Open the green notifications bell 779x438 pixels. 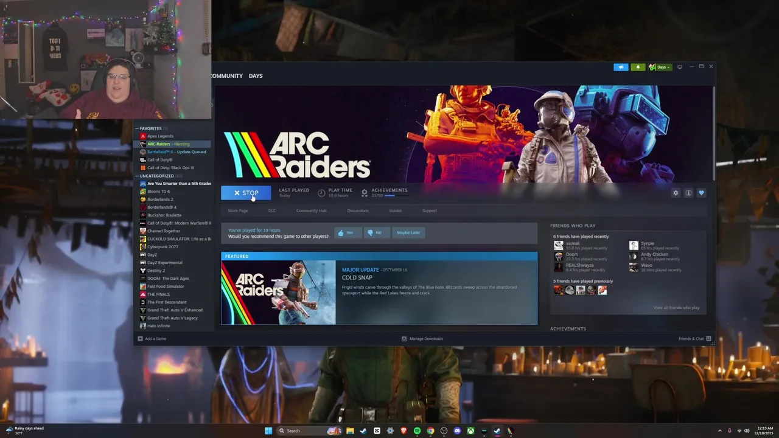tap(638, 67)
